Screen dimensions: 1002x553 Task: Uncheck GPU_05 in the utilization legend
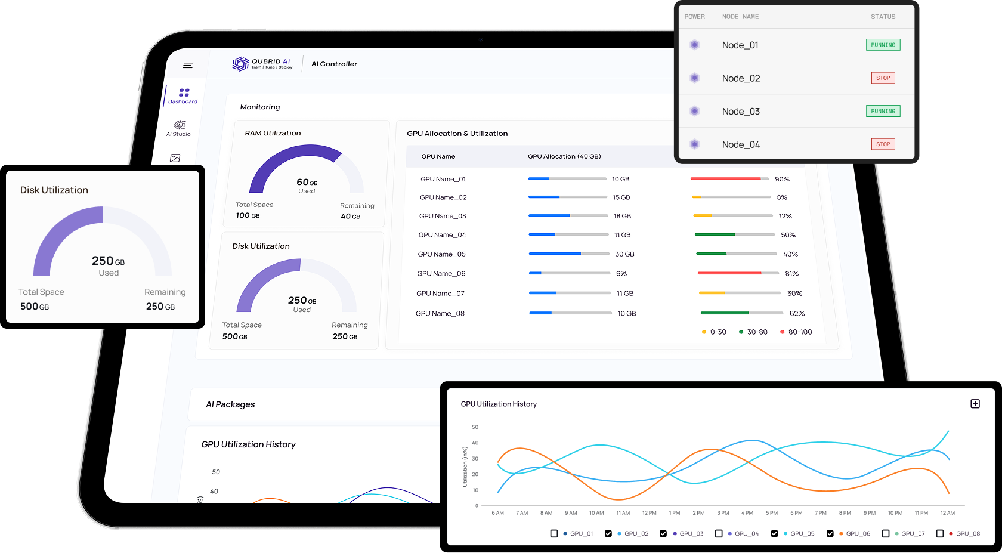coord(774,533)
